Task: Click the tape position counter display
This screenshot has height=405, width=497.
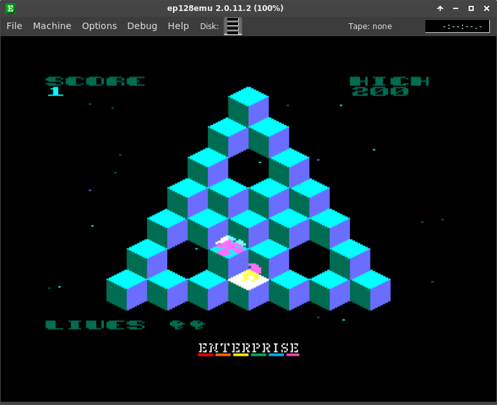Action: pyautogui.click(x=458, y=26)
